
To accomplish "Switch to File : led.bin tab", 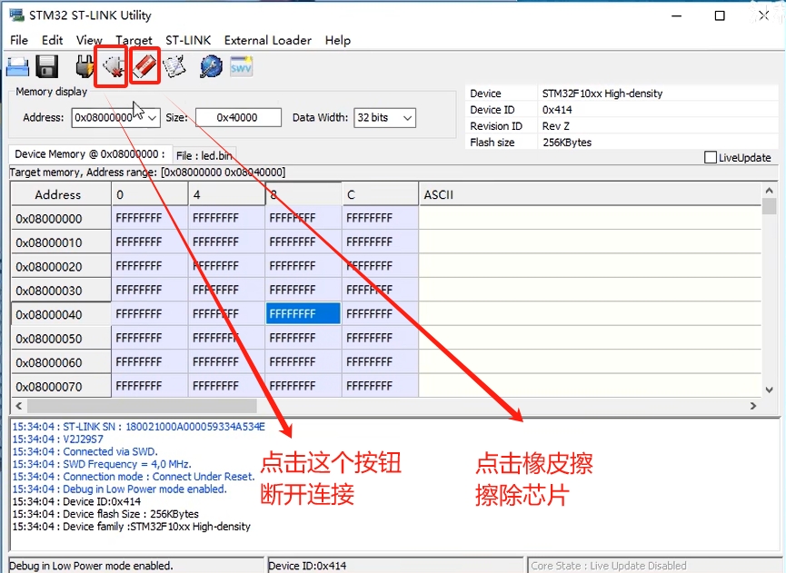I will pyautogui.click(x=204, y=156).
